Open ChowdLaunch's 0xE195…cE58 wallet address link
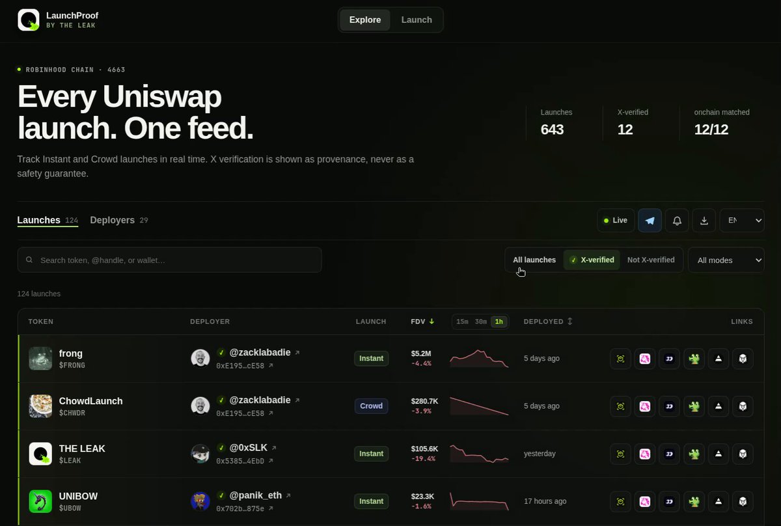The image size is (781, 526). [x=245, y=413]
